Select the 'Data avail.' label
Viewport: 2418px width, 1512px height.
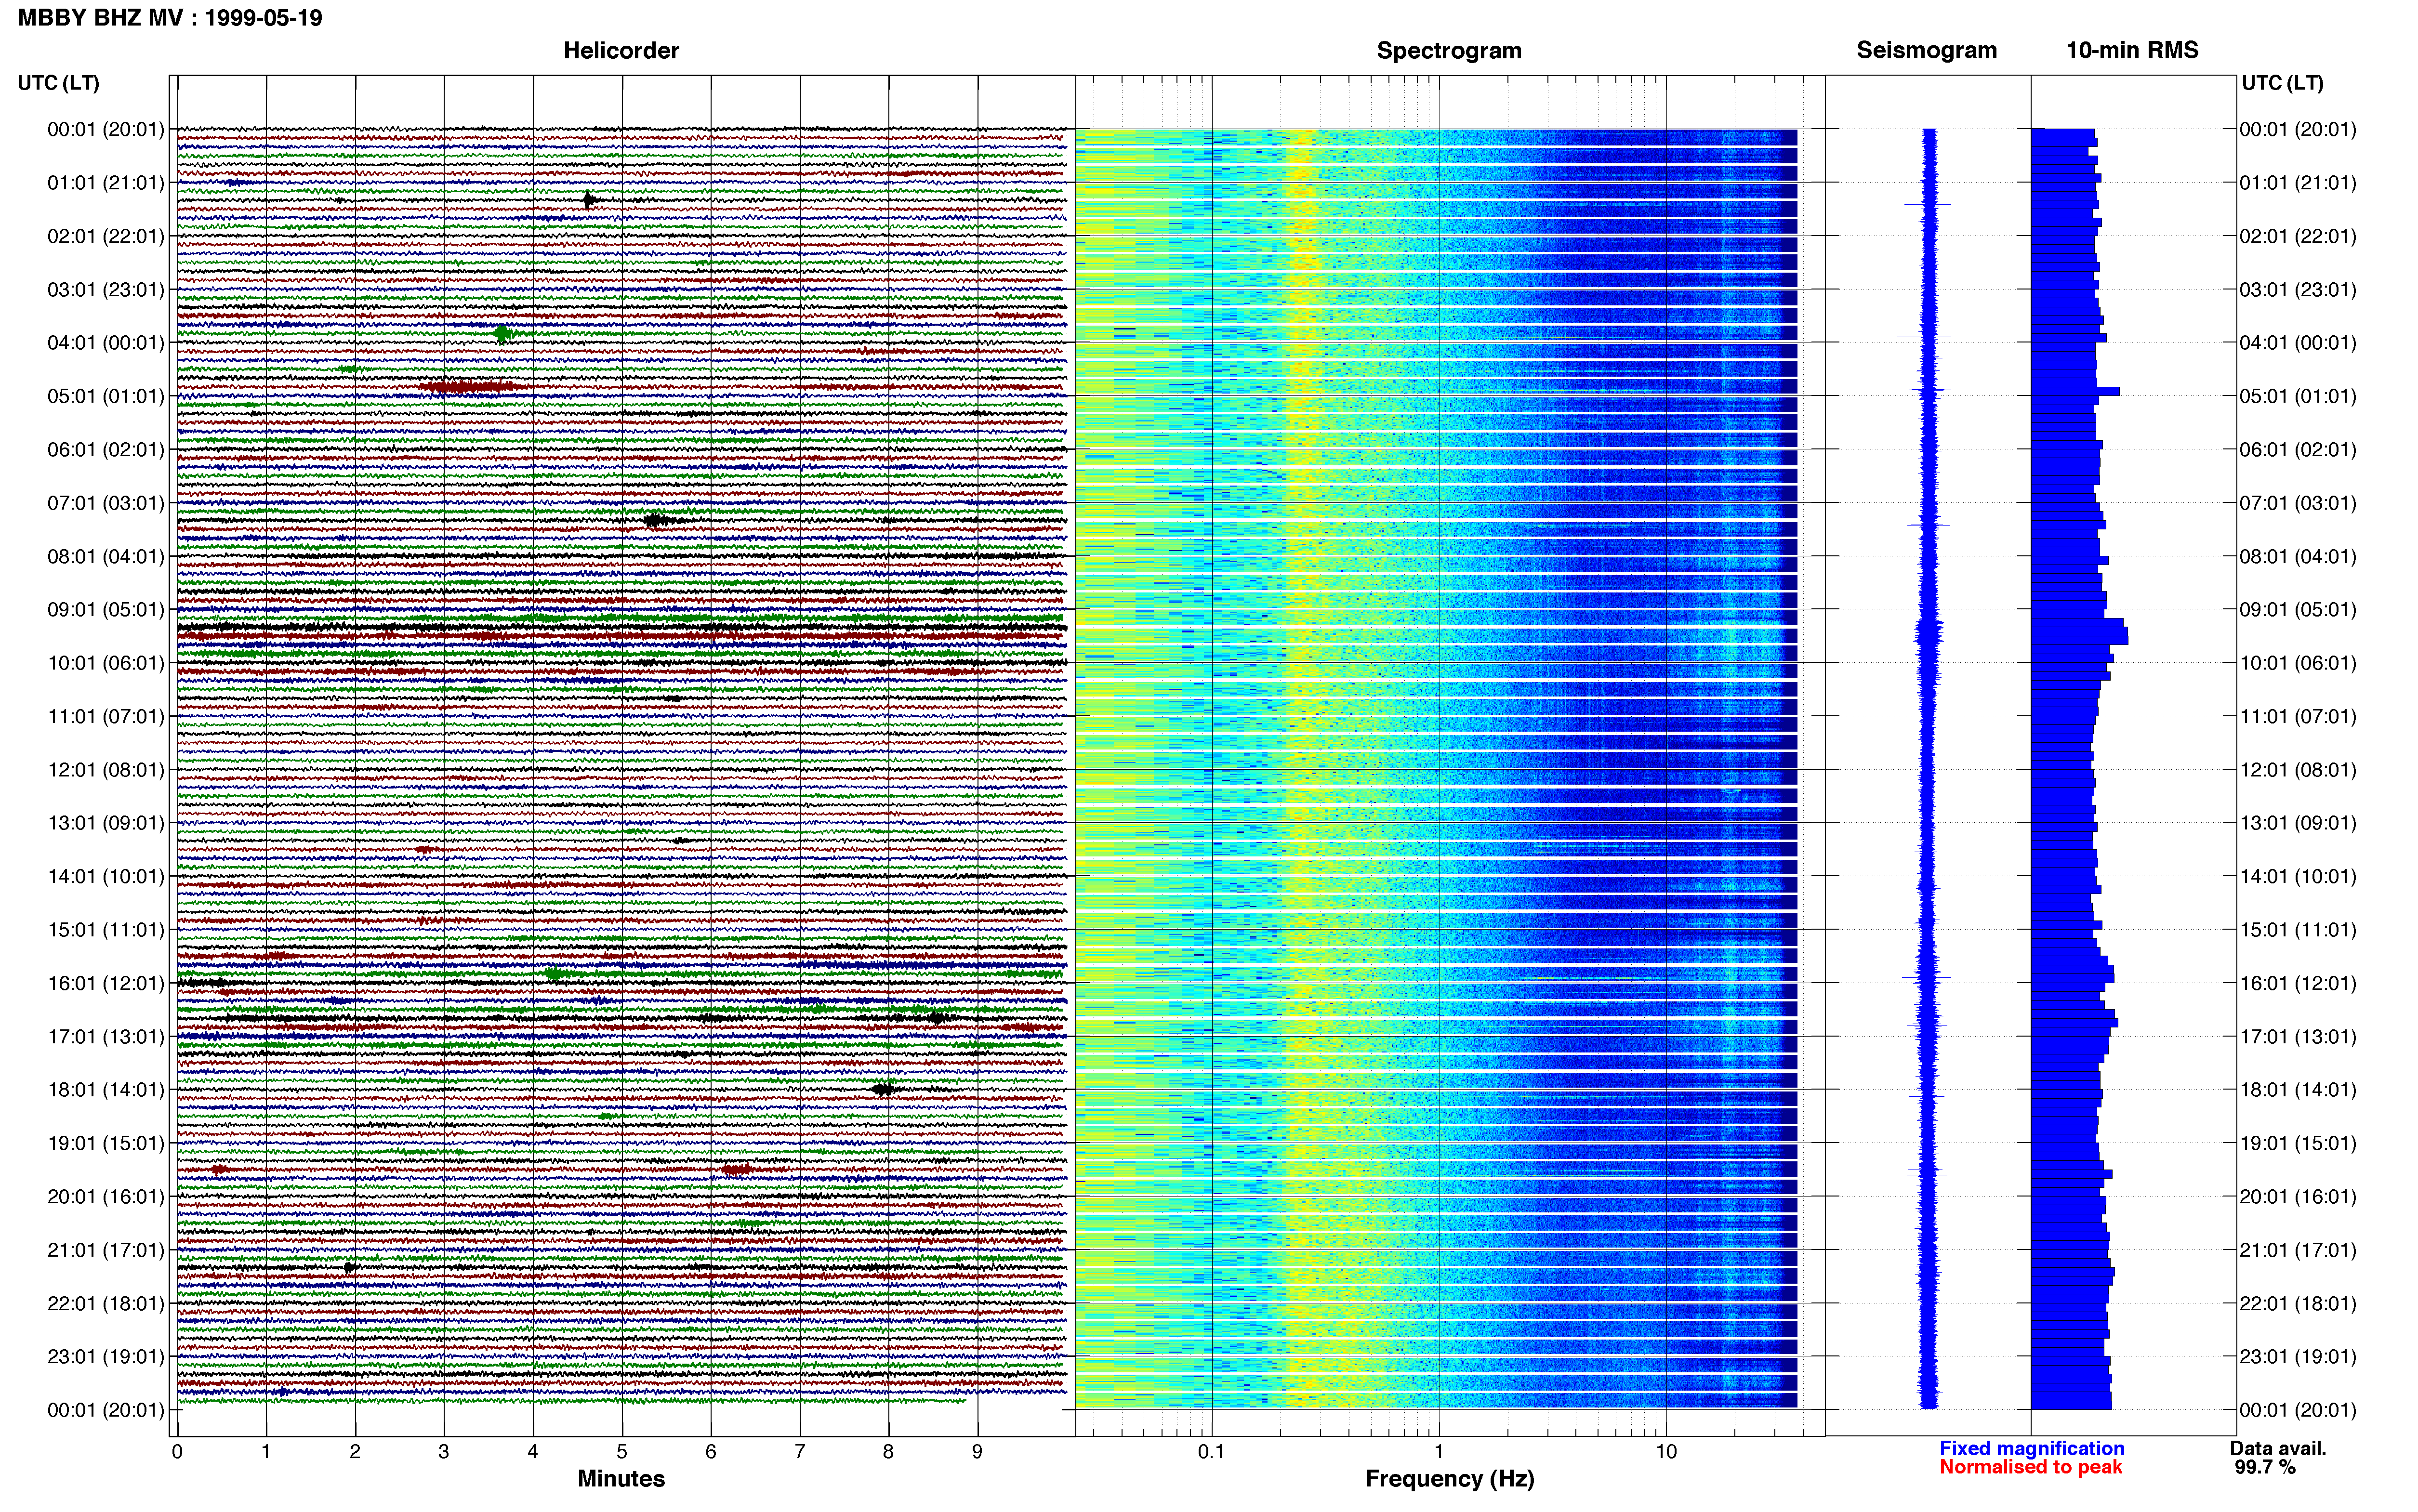click(2278, 1448)
